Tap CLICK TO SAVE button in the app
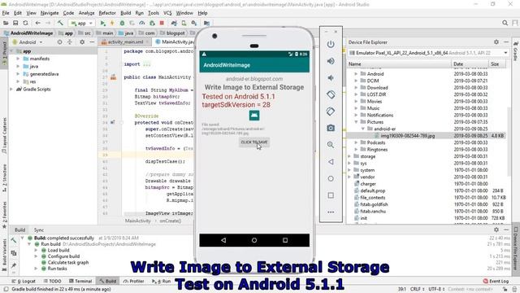Screen dimensions: 520x293 point(254,142)
